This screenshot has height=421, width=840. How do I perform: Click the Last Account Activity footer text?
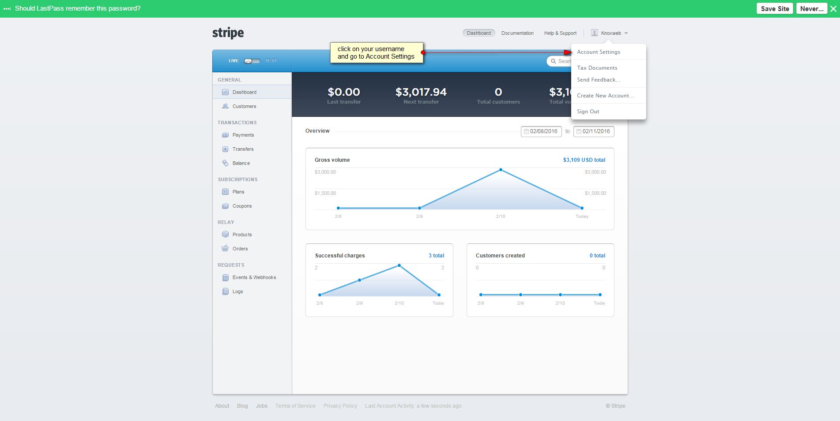pos(413,406)
